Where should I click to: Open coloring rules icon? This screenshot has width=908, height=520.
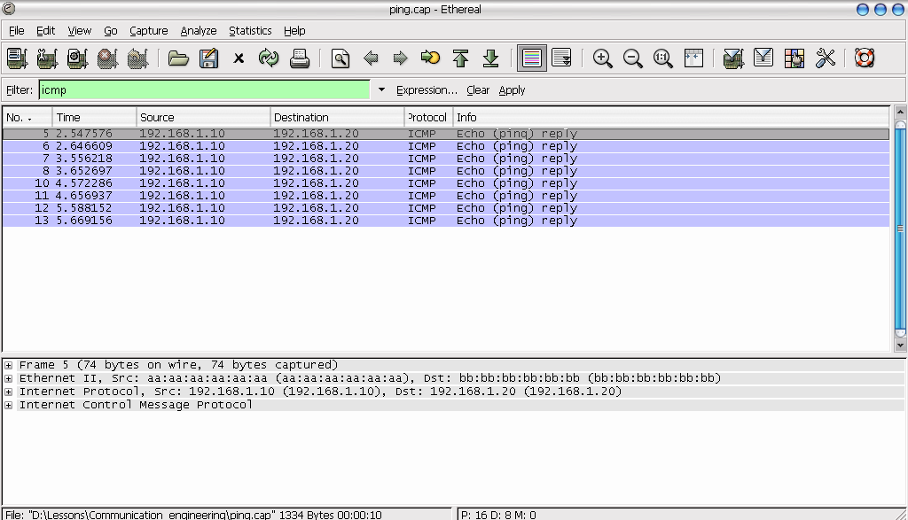click(x=794, y=58)
